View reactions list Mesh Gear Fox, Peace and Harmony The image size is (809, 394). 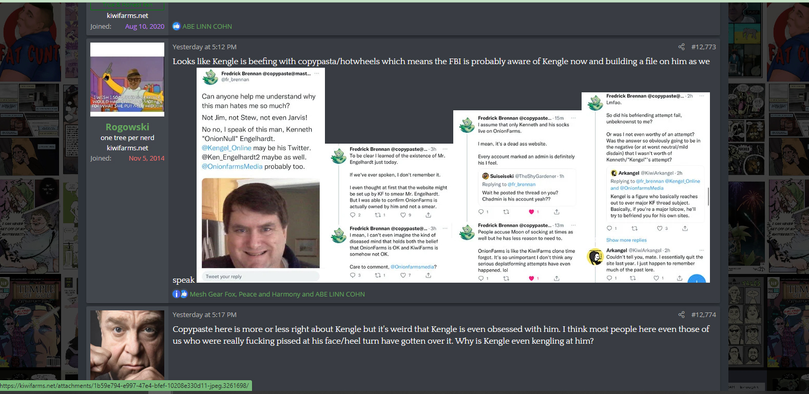(277, 294)
